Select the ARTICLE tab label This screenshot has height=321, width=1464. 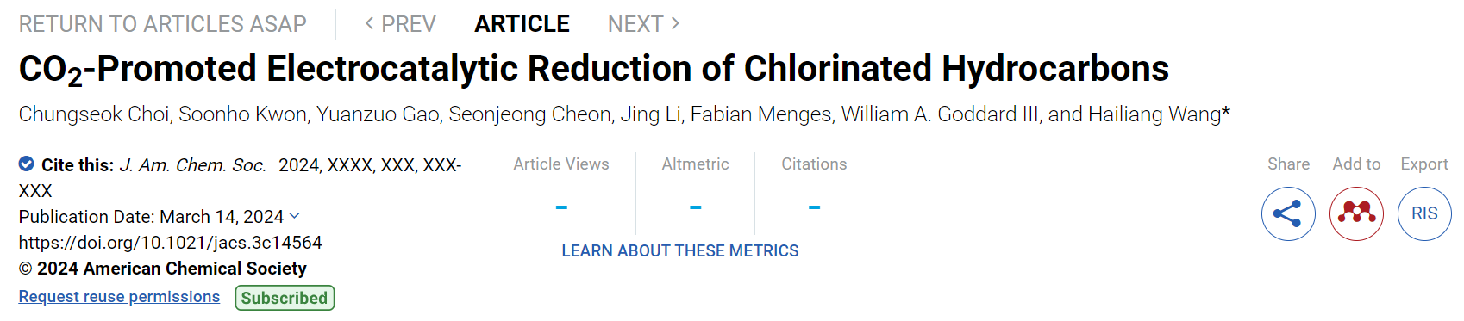(522, 24)
